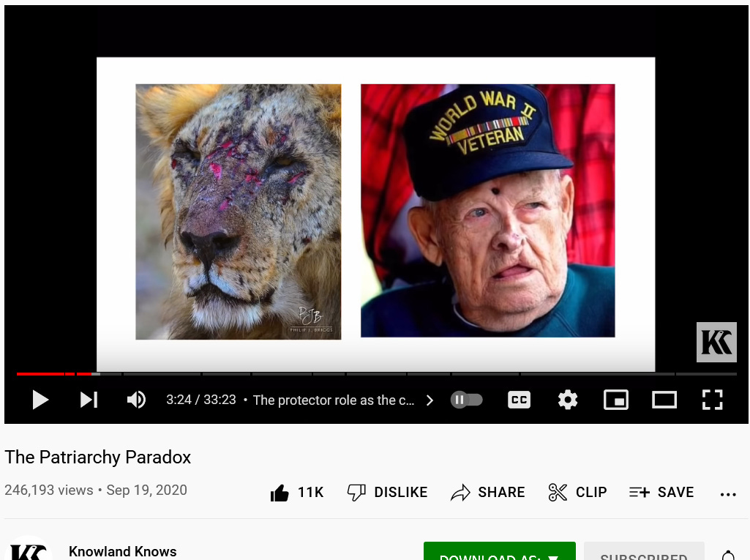Image resolution: width=750 pixels, height=560 pixels.
Task: Like the video with thumbs up
Action: (x=280, y=493)
